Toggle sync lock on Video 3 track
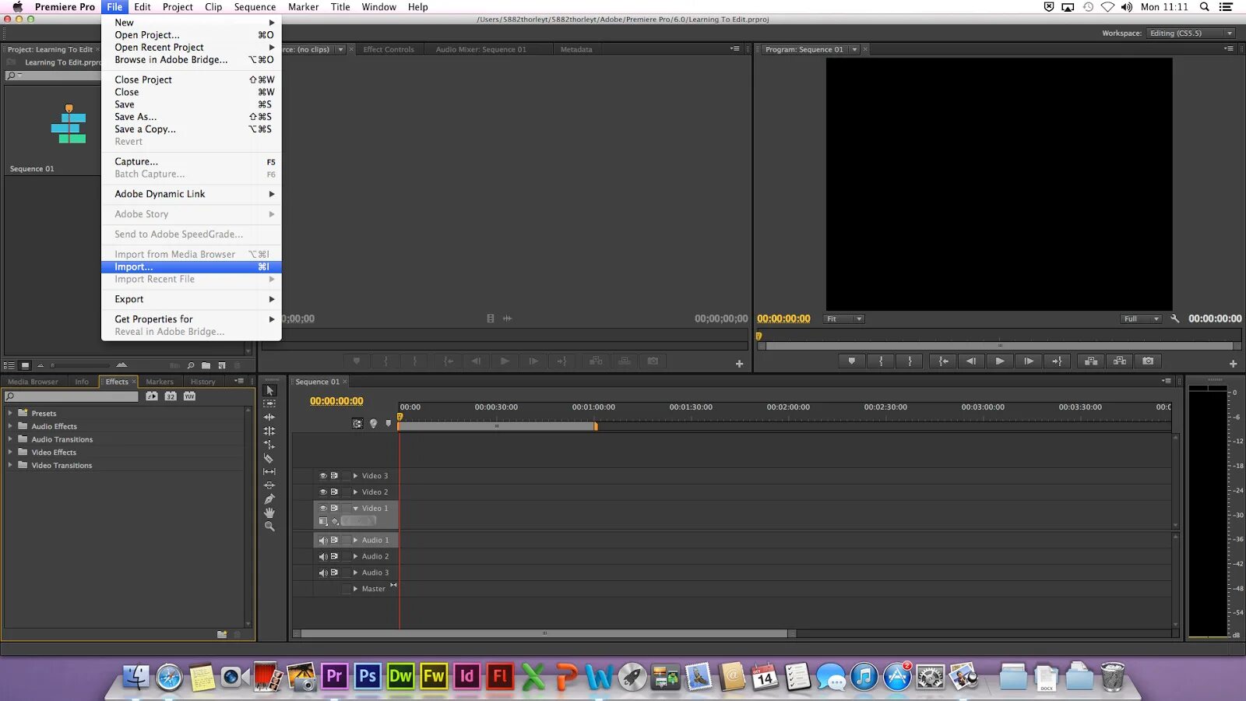This screenshot has width=1246, height=701. coord(335,476)
